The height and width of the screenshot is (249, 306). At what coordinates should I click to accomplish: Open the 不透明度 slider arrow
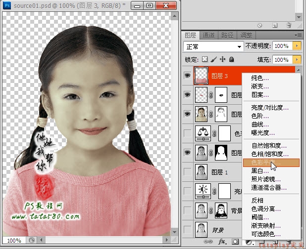click(x=297, y=46)
